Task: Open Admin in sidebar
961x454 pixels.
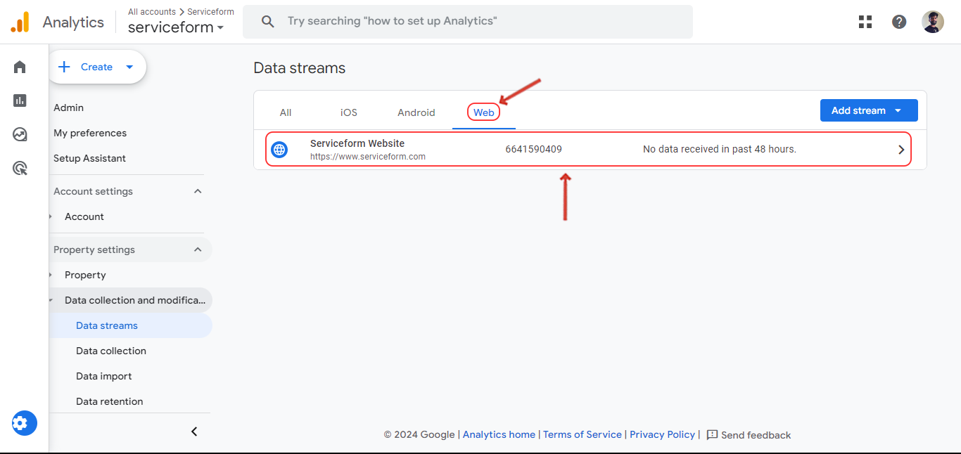Action: [69, 108]
